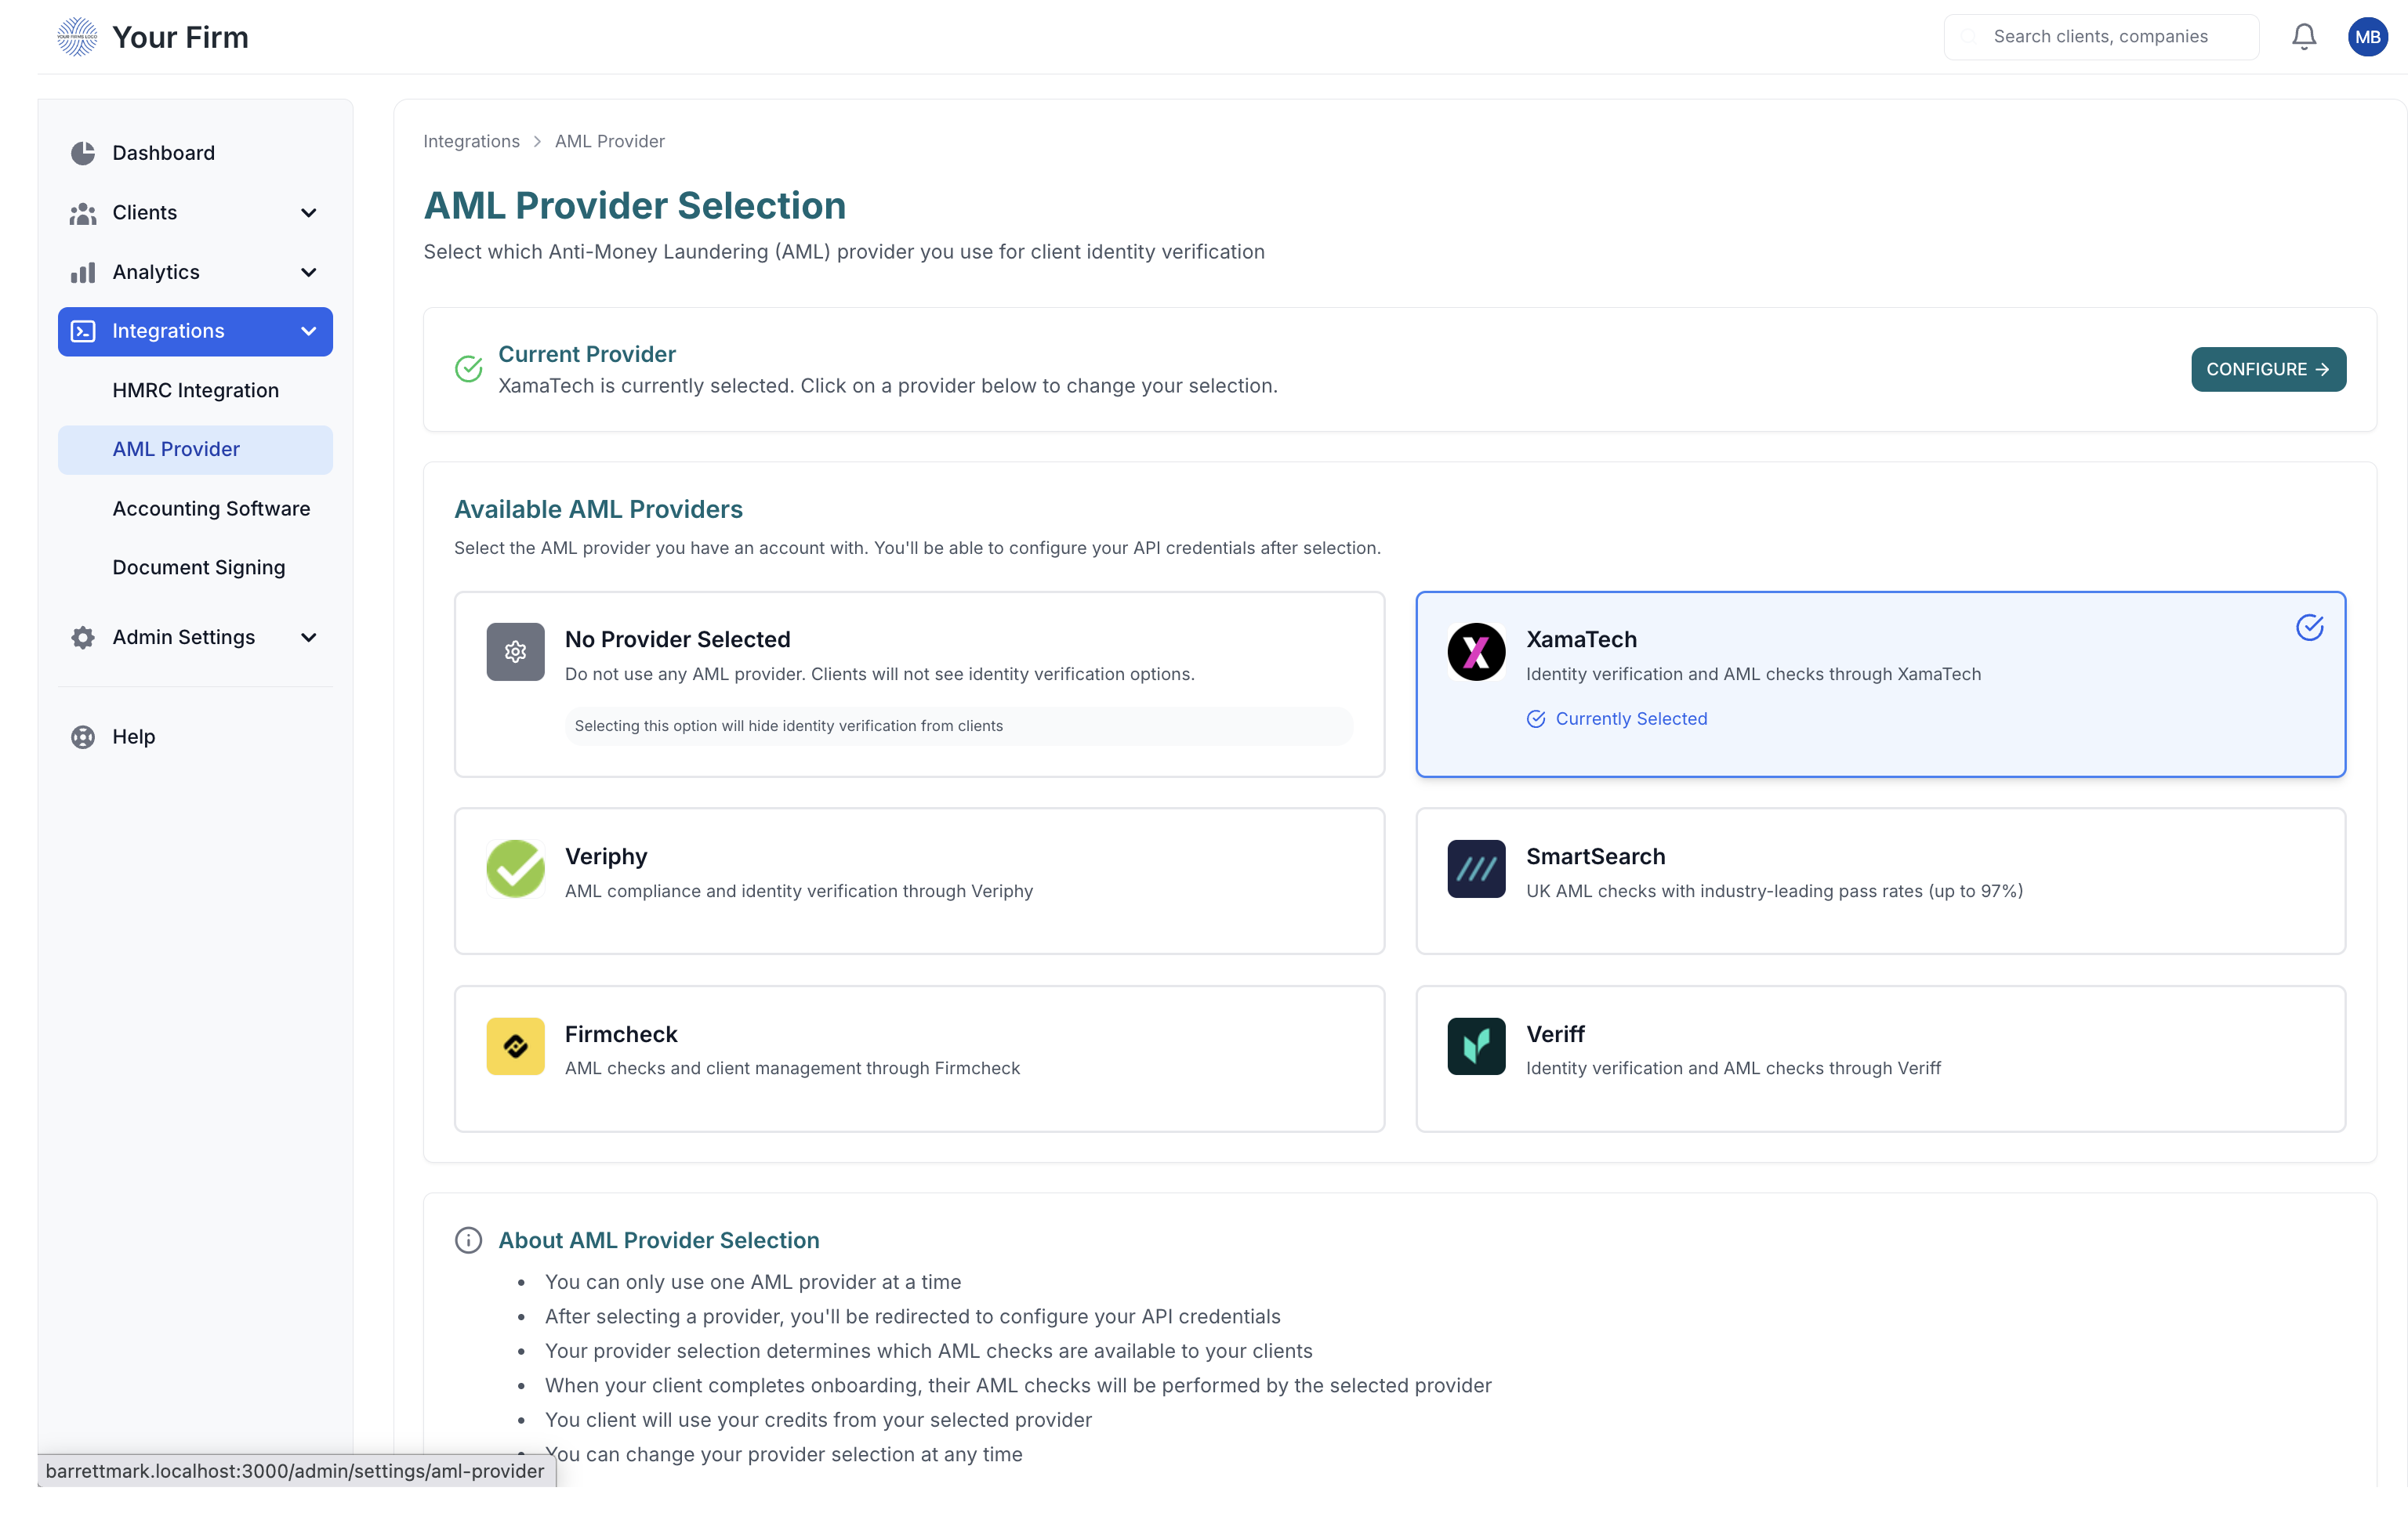This screenshot has width=2408, height=1531.
Task: Open the HMRC Integration submenu item
Action: pos(196,391)
